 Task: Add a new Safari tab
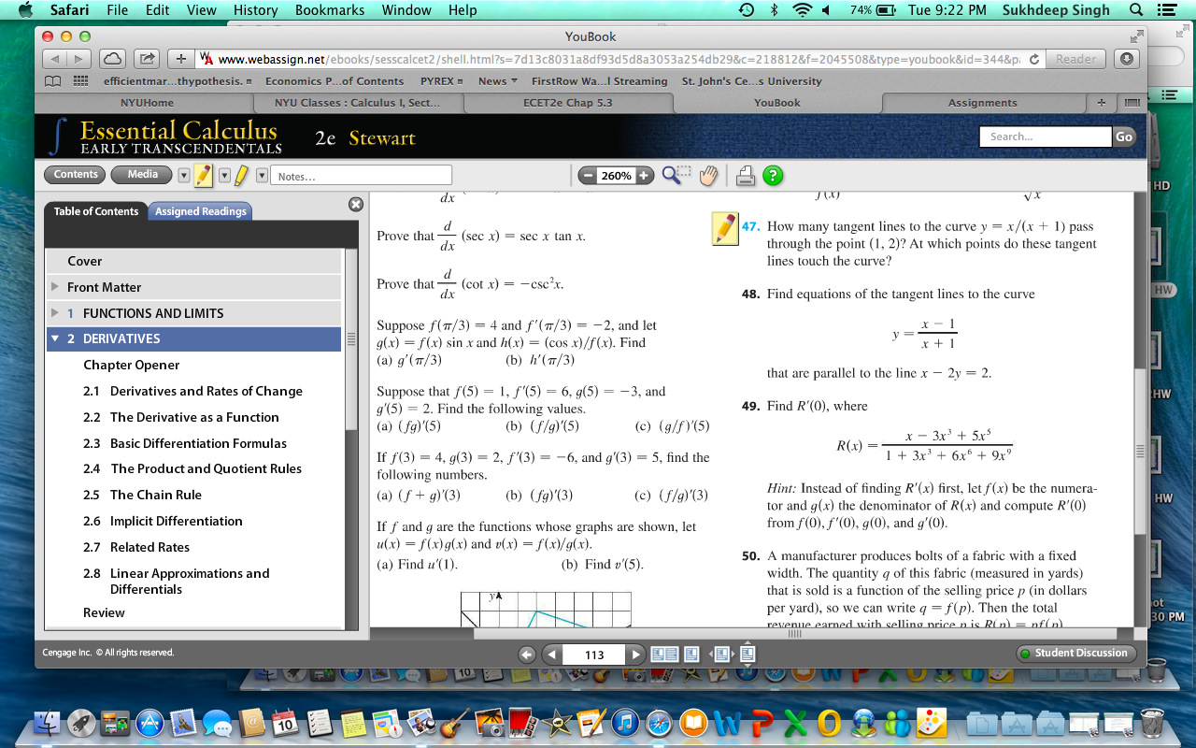point(1101,103)
